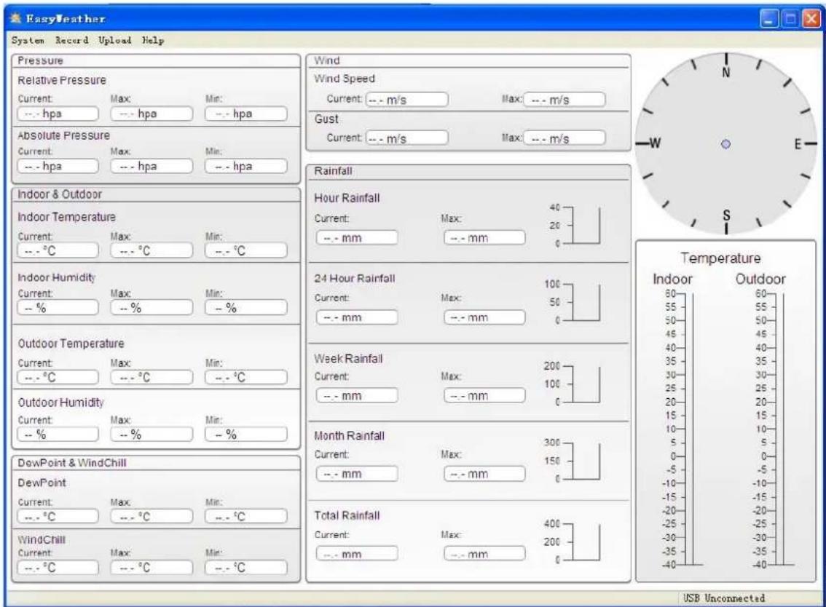Click Indoor Humidity Min field
Screen dimensions: 826x607
point(246,308)
